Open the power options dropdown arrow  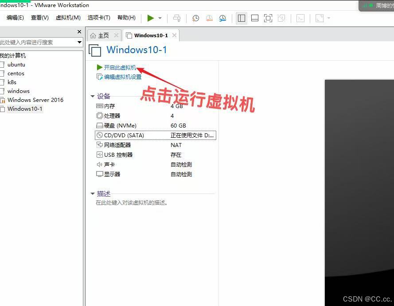(160, 18)
